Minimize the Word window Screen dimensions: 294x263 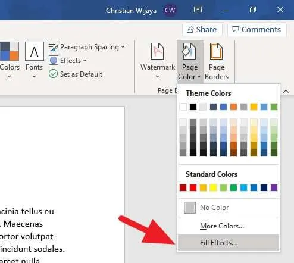point(226,10)
